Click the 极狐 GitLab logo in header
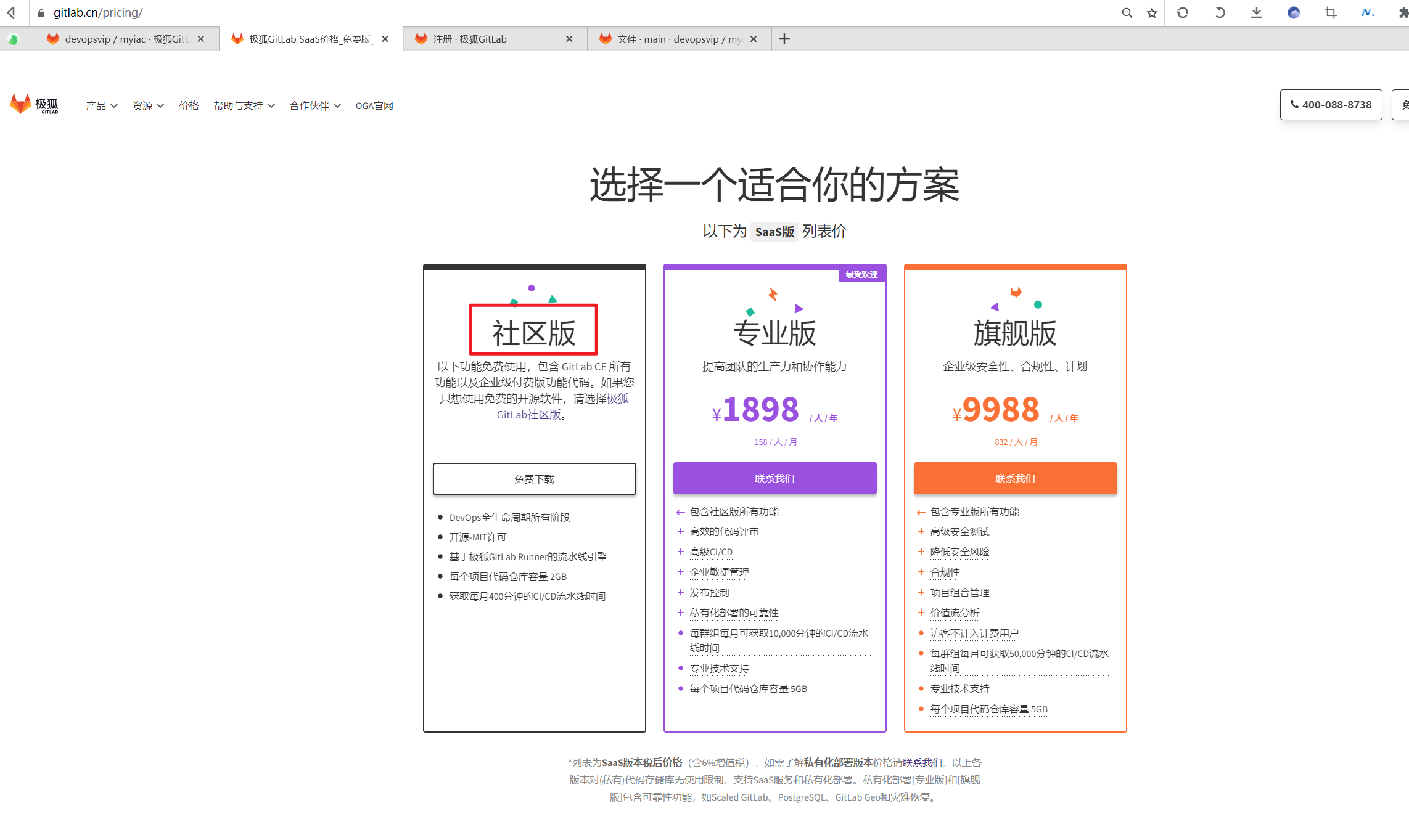The width and height of the screenshot is (1409, 819). 35,105
